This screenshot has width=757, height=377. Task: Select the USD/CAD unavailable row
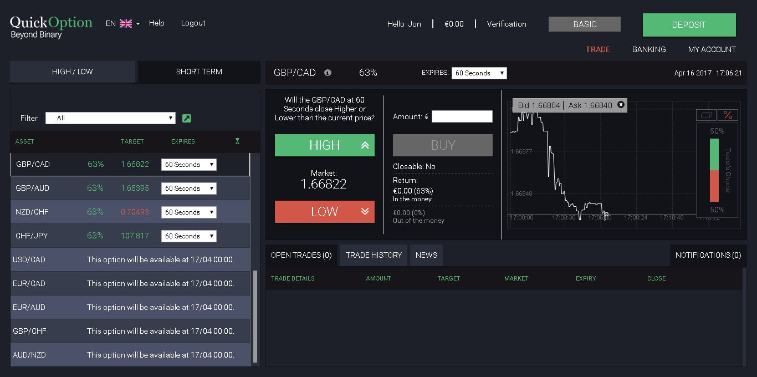coord(130,259)
